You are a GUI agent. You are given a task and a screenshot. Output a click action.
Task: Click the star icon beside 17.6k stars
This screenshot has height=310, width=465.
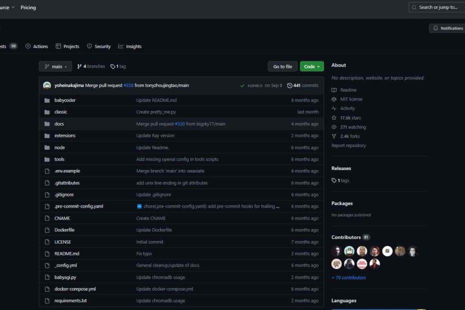pos(334,118)
